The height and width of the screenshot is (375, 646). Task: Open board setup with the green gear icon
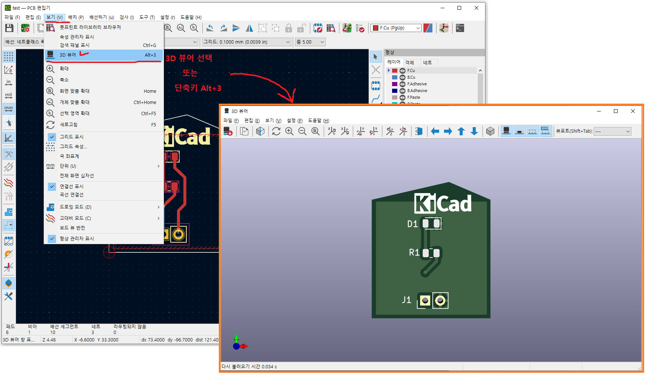coord(25,28)
